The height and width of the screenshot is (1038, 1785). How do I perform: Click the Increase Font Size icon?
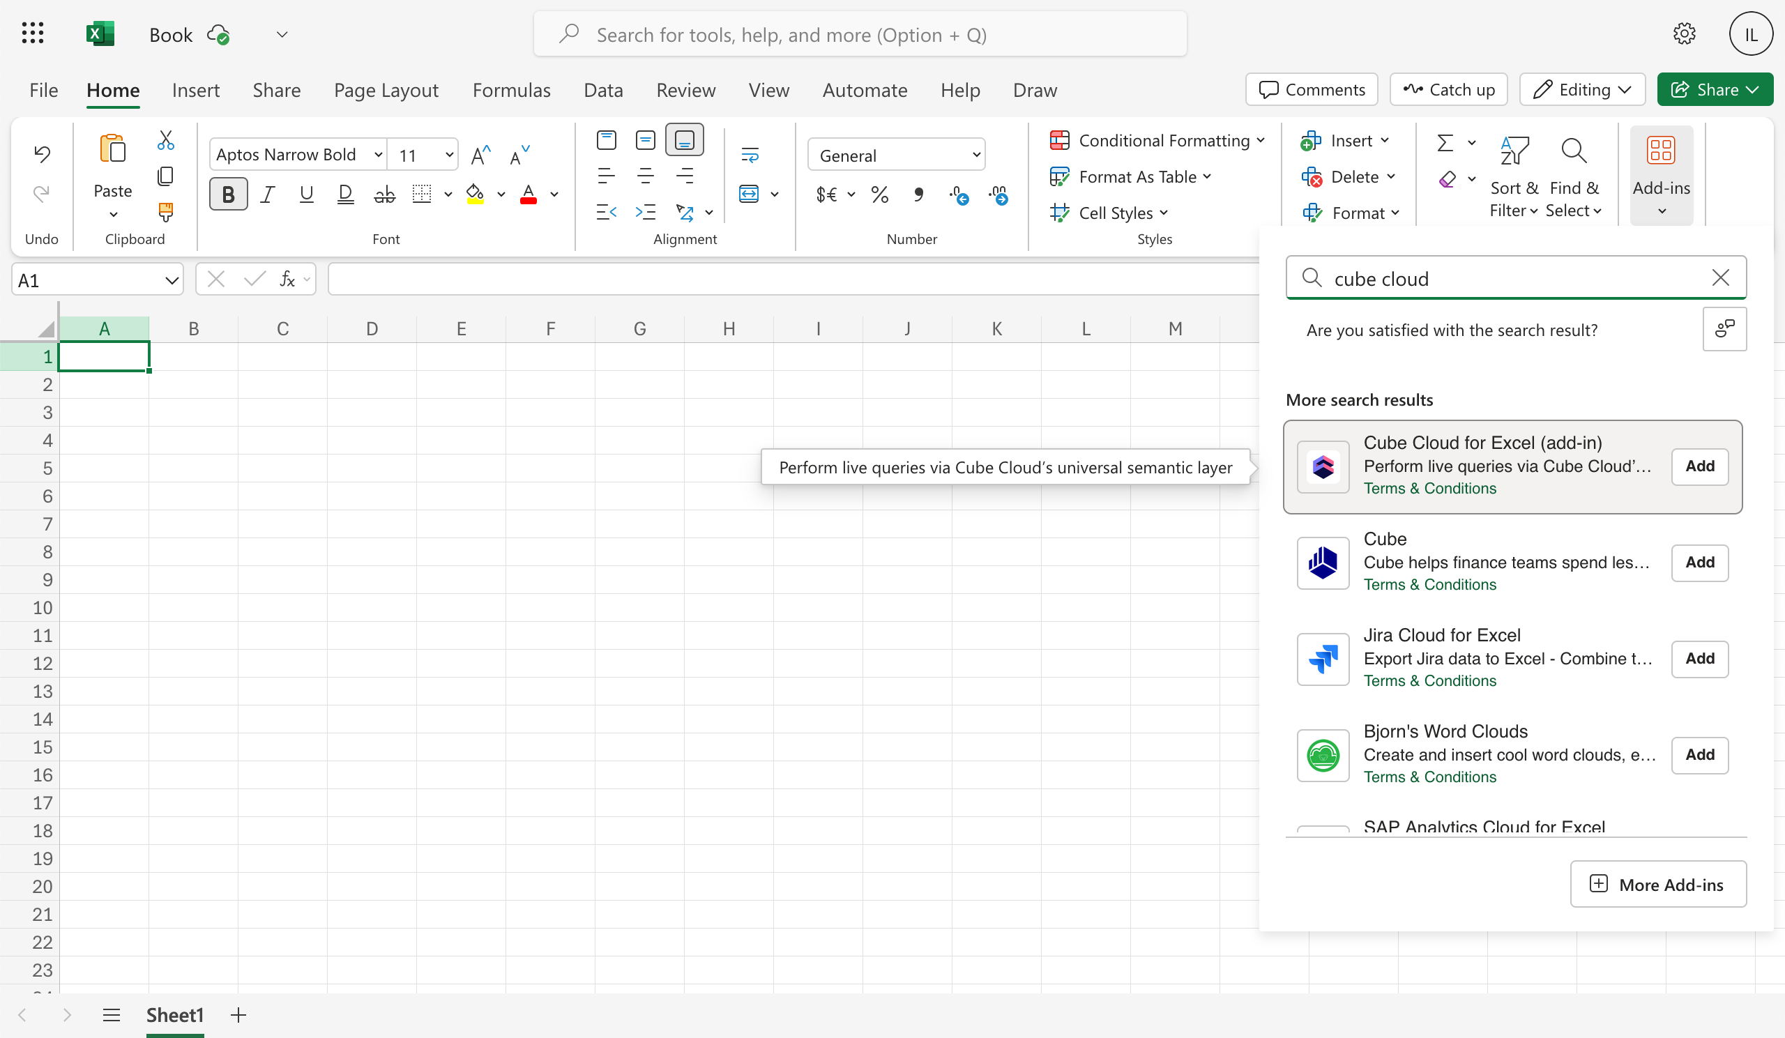[480, 155]
